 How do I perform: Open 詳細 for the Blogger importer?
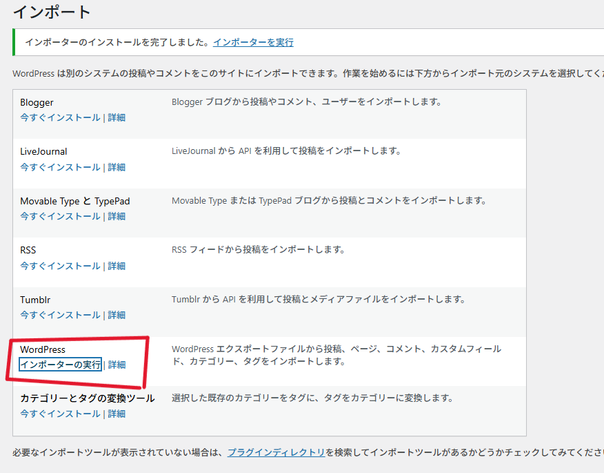point(117,117)
